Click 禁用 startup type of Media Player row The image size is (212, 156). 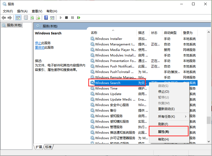pos(167,50)
